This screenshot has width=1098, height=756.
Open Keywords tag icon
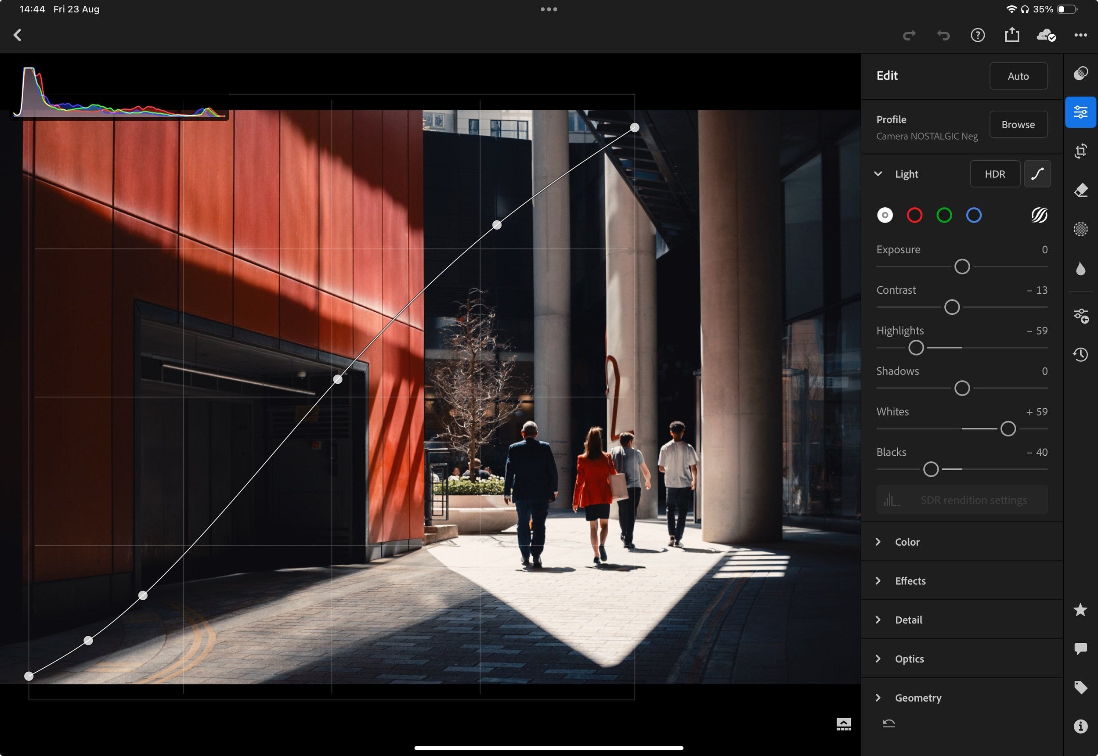tap(1080, 688)
